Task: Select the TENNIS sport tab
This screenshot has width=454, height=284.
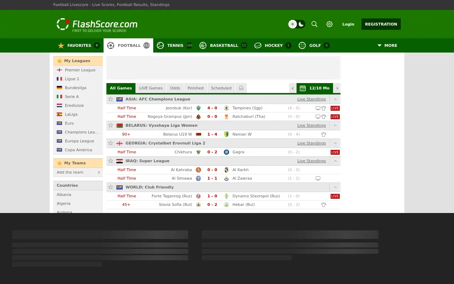Action: point(175,45)
